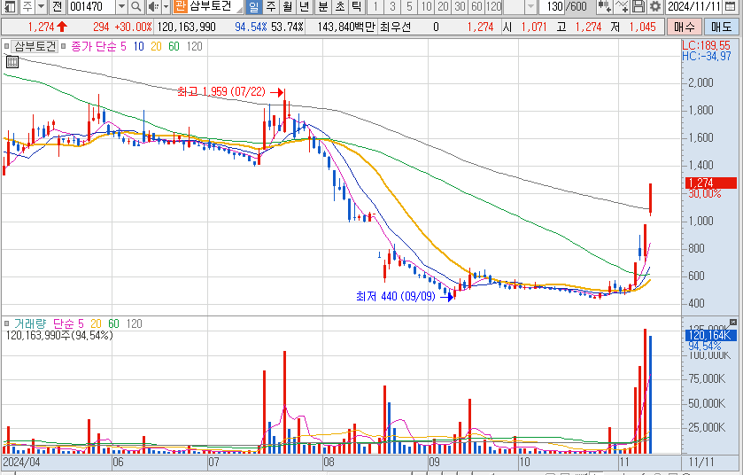Click the 거래량 volume indicator label
The image size is (743, 475).
[30, 323]
